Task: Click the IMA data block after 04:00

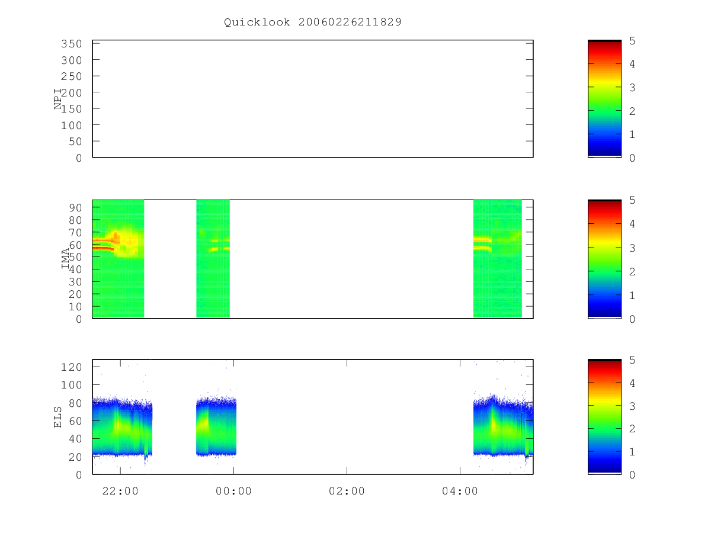Action: pyautogui.click(x=498, y=259)
